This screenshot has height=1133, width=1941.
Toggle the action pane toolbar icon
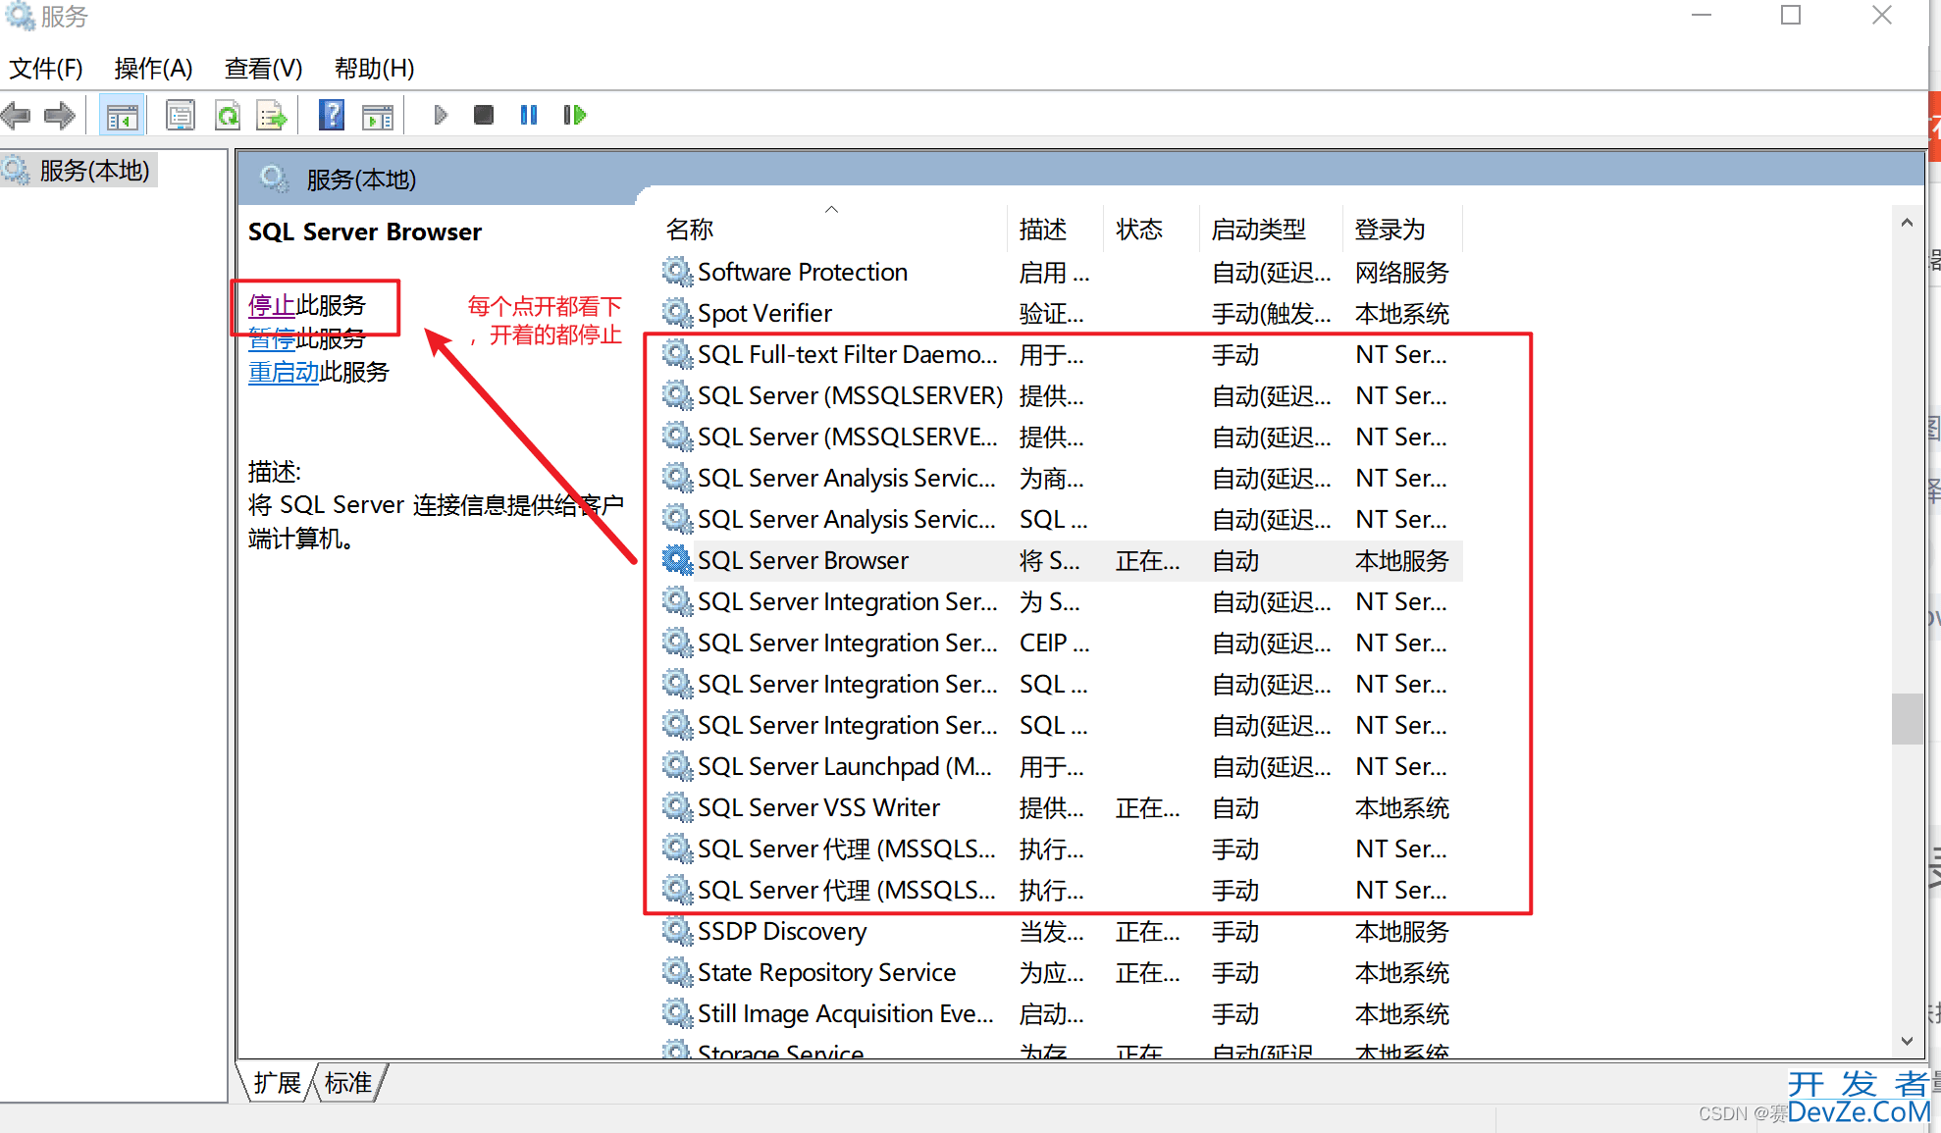(x=378, y=116)
